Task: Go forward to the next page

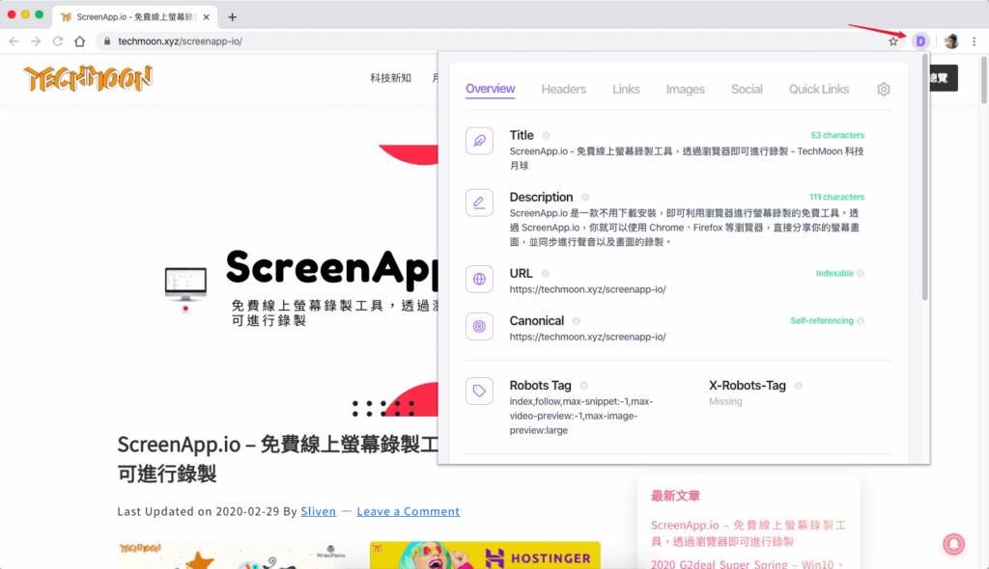Action: (x=36, y=41)
